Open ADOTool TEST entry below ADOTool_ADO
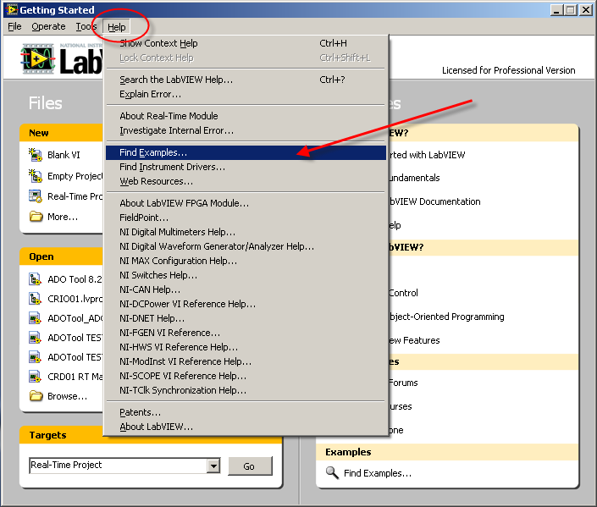The height and width of the screenshot is (507, 597). pos(75,338)
